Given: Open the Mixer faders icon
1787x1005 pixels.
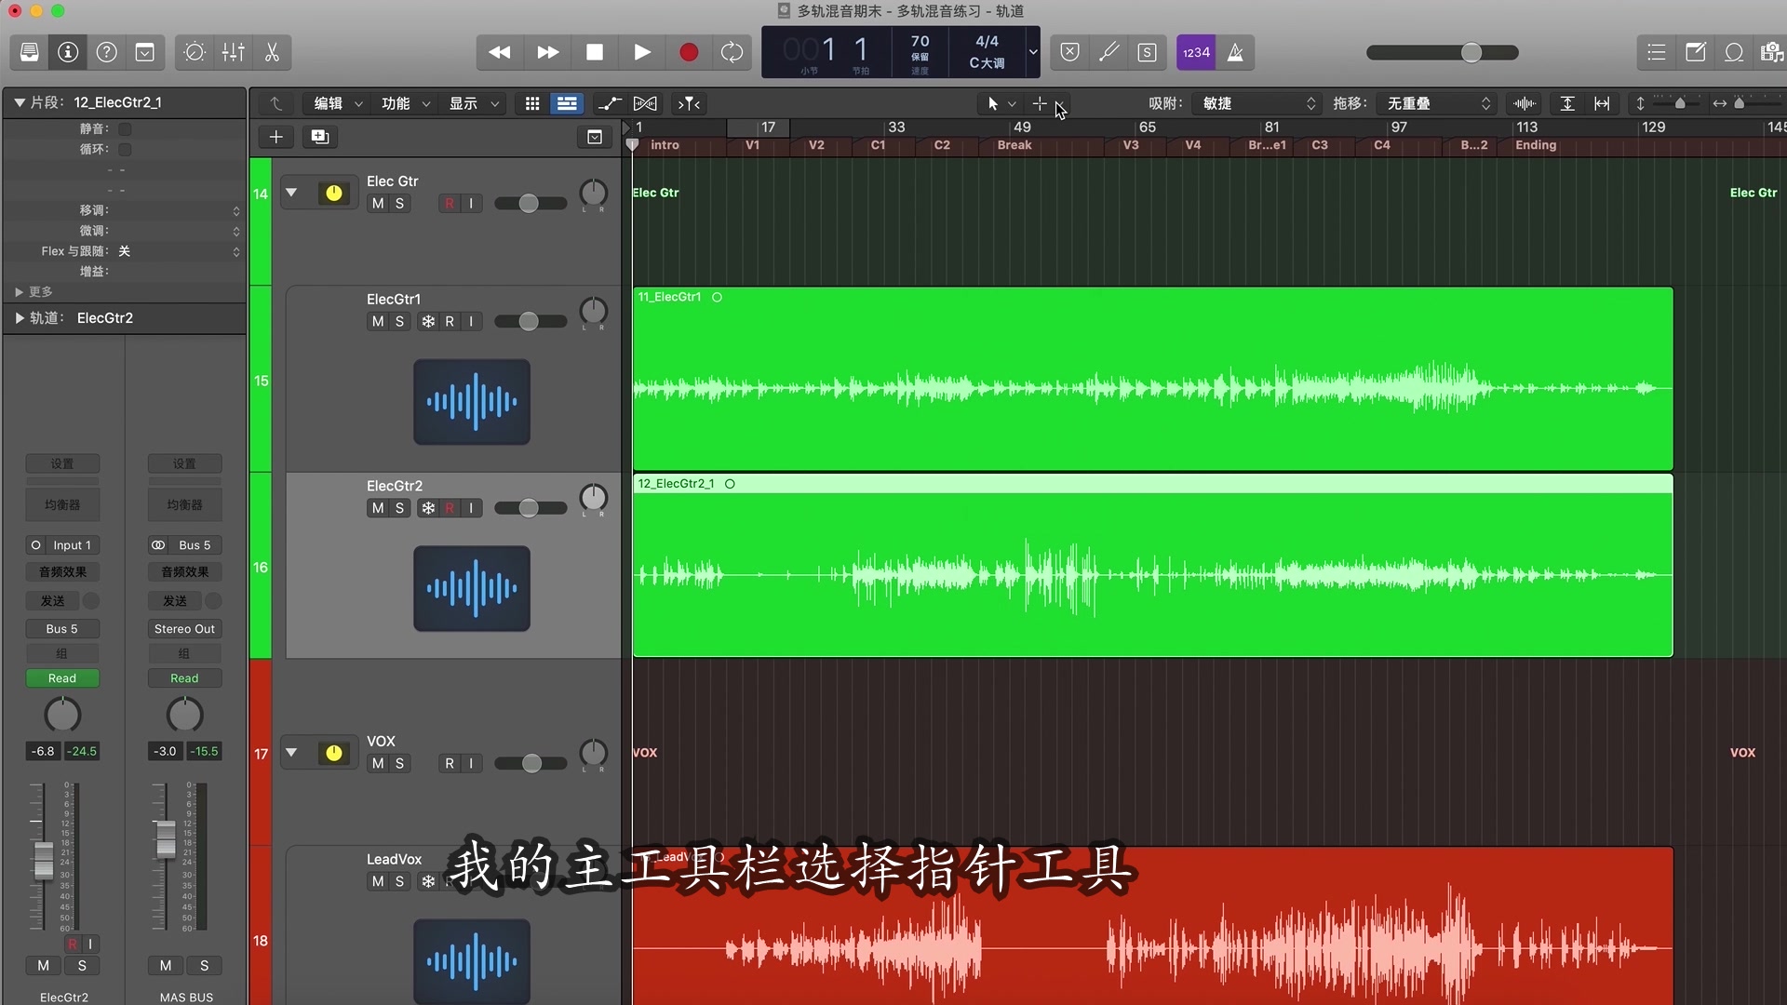Looking at the screenshot, I should tap(234, 52).
